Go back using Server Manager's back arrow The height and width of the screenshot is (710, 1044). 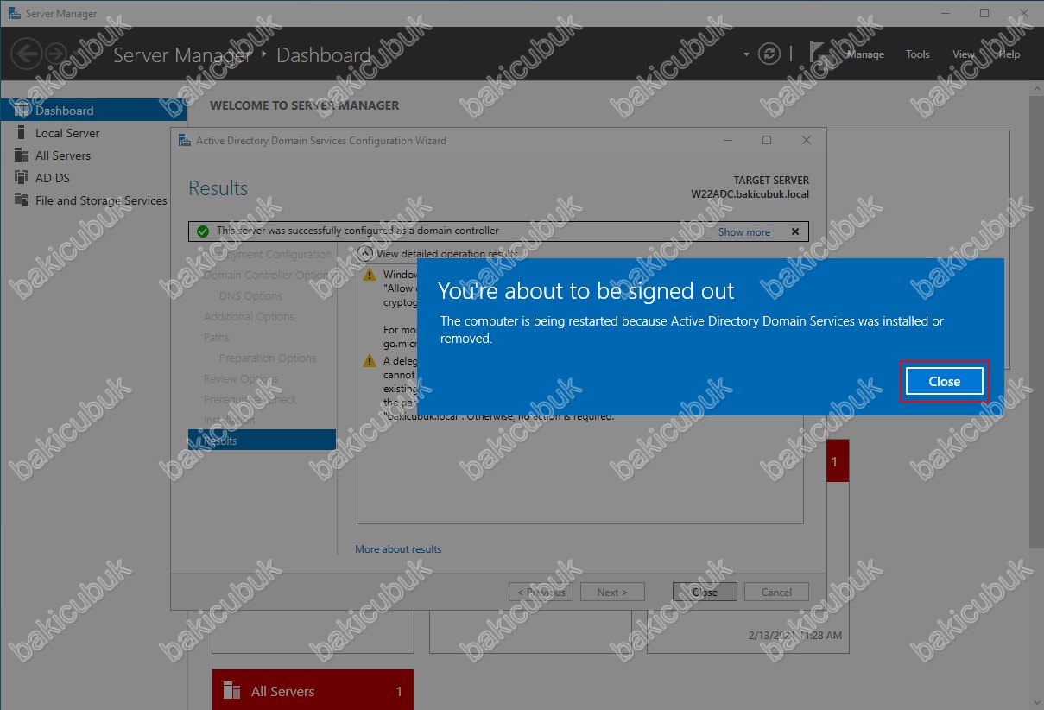(26, 54)
